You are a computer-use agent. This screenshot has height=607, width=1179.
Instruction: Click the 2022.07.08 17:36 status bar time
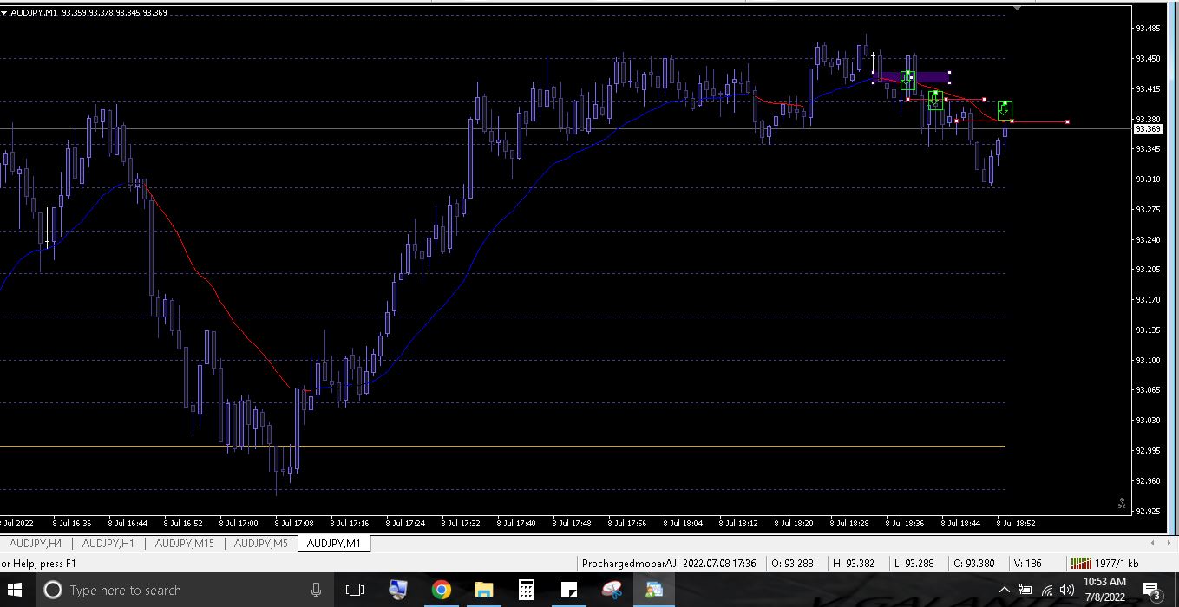click(x=719, y=563)
